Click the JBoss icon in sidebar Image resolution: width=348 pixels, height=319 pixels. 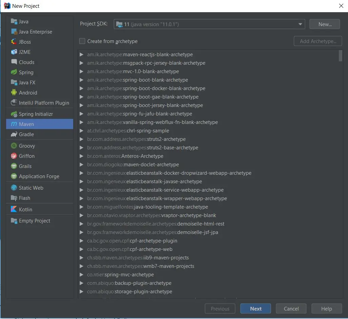[14, 41]
